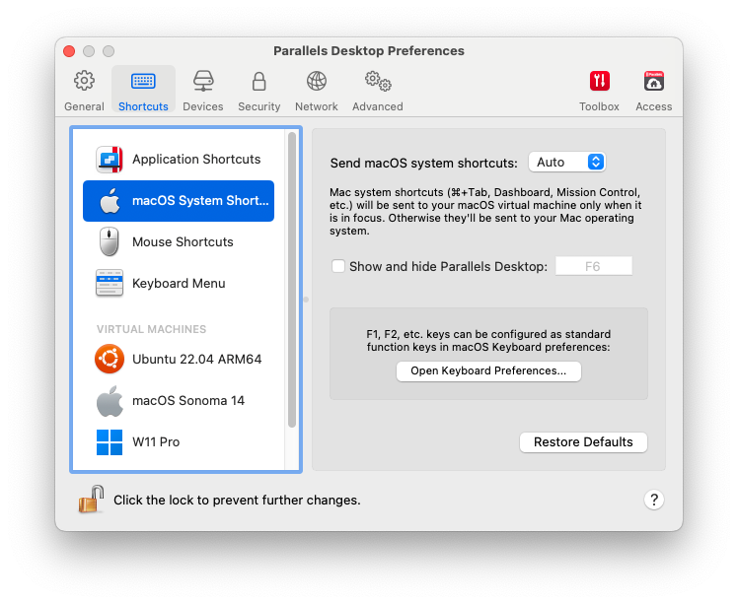Open the Devices drive icon
The image size is (738, 604).
(203, 82)
